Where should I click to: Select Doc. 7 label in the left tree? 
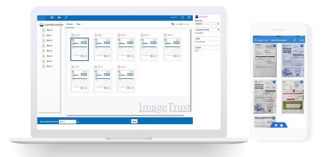pyautogui.click(x=49, y=66)
